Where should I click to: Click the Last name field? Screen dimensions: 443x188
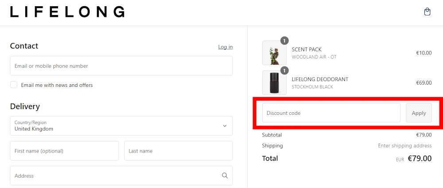(x=178, y=151)
